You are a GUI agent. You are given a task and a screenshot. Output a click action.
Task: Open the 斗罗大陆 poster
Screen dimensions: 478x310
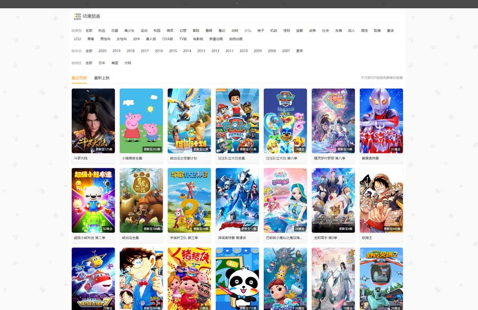pos(93,121)
